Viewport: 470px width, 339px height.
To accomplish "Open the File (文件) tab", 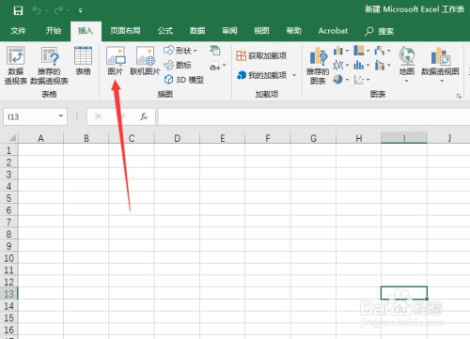I will click(18, 31).
